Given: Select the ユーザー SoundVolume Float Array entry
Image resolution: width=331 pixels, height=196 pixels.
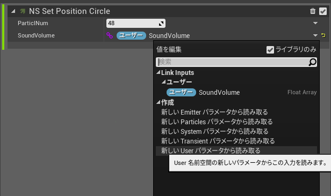Looking at the screenshot, I should click(236, 92).
